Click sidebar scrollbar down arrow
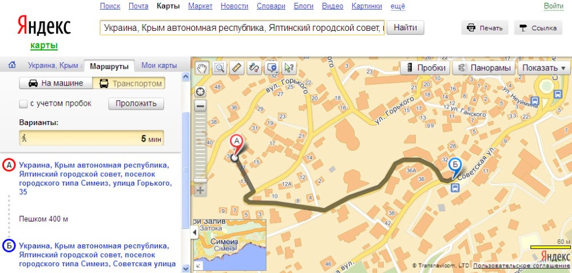This screenshot has width=572, height=273. tap(186, 268)
